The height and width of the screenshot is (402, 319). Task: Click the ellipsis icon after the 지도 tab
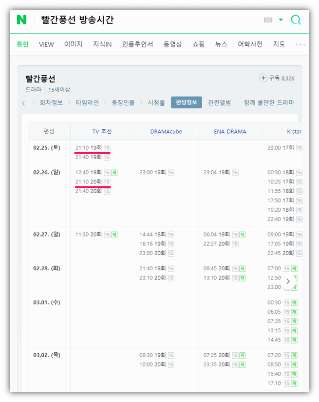(x=300, y=44)
